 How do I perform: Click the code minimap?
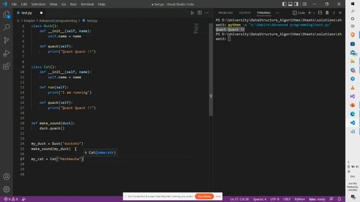pos(196,28)
